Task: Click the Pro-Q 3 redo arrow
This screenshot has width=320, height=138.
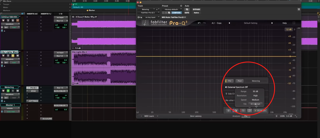Action: point(204,23)
